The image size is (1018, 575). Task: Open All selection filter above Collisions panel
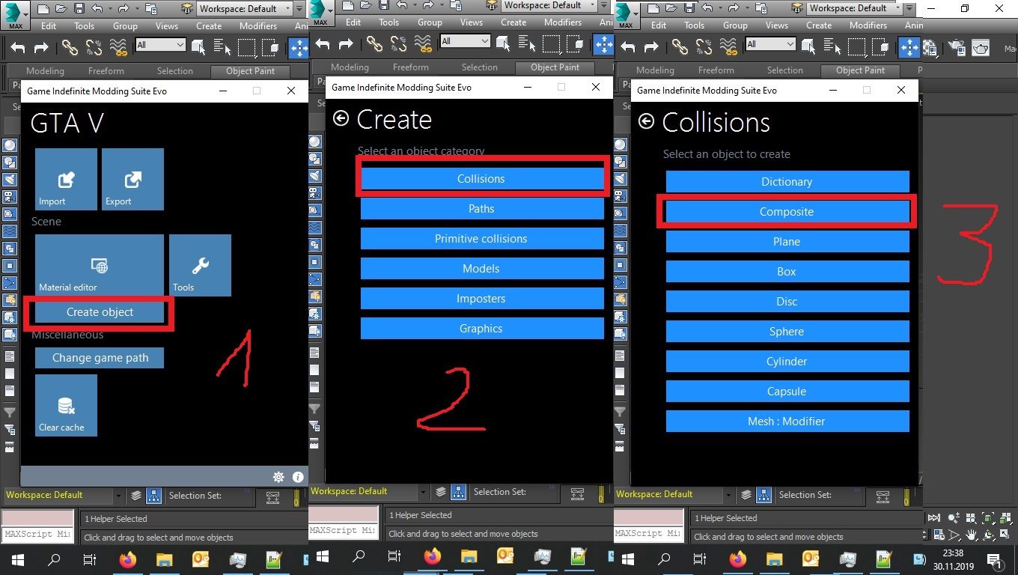(x=770, y=44)
